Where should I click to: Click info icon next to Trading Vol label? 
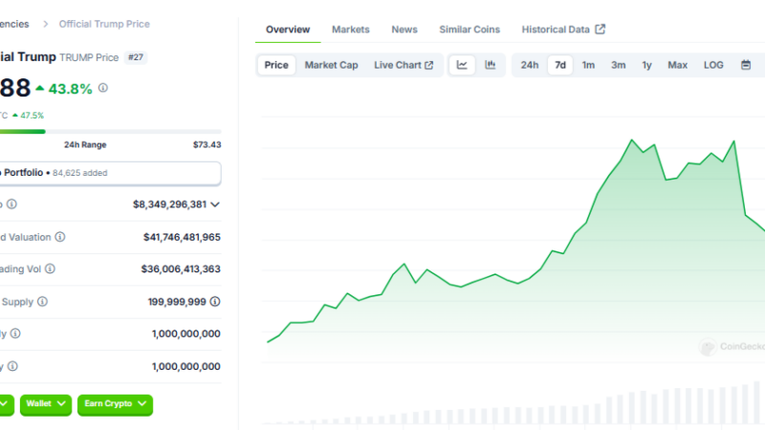(x=50, y=269)
